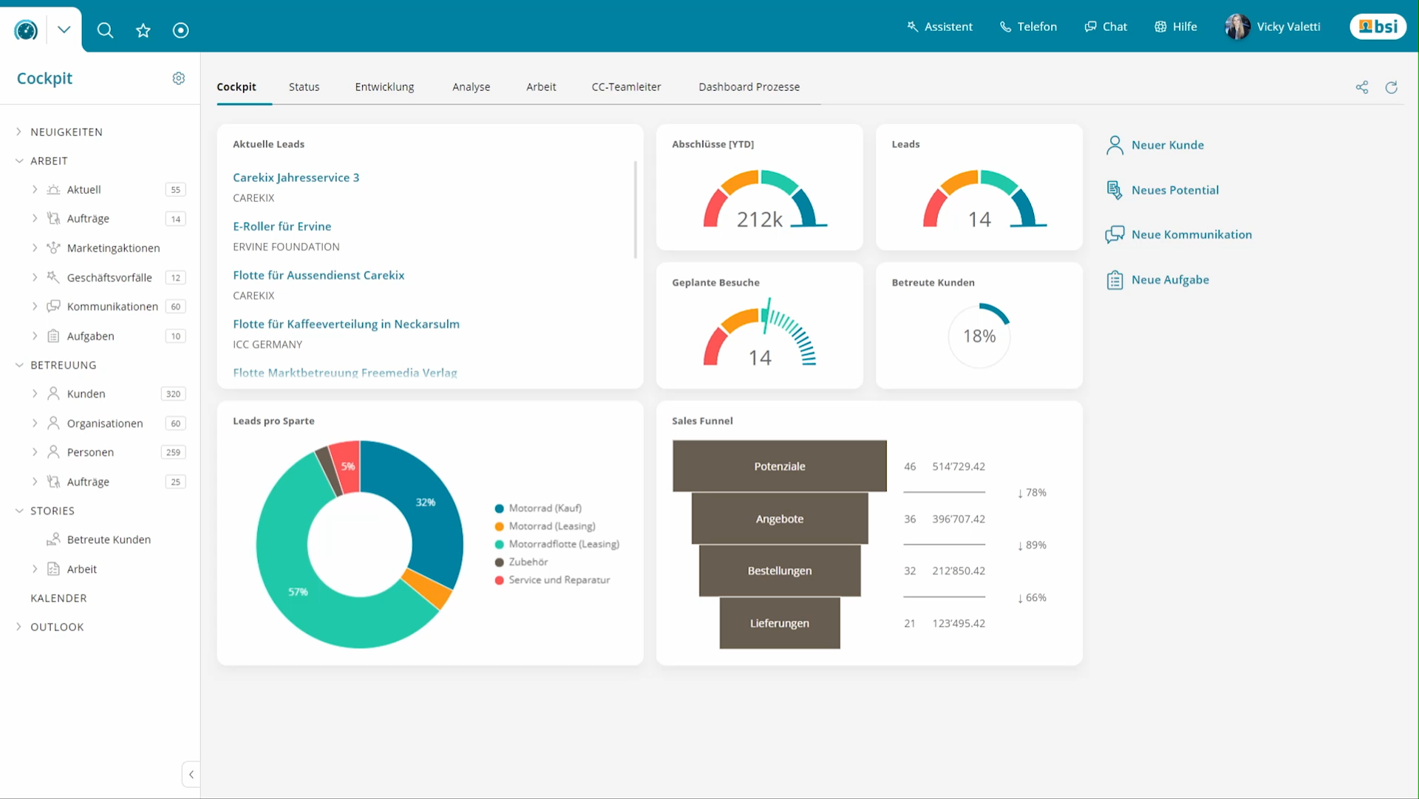Click the Aktuelle Leads list scrollbar
Image resolution: width=1419 pixels, height=799 pixels.
click(x=635, y=211)
